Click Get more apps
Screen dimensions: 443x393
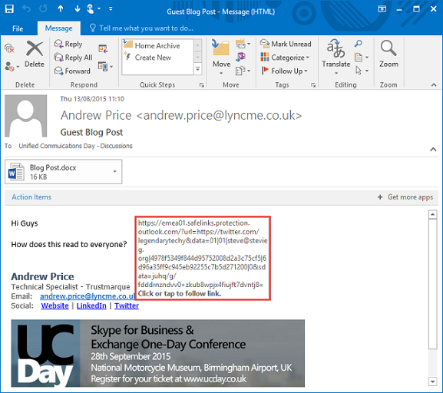(x=405, y=197)
